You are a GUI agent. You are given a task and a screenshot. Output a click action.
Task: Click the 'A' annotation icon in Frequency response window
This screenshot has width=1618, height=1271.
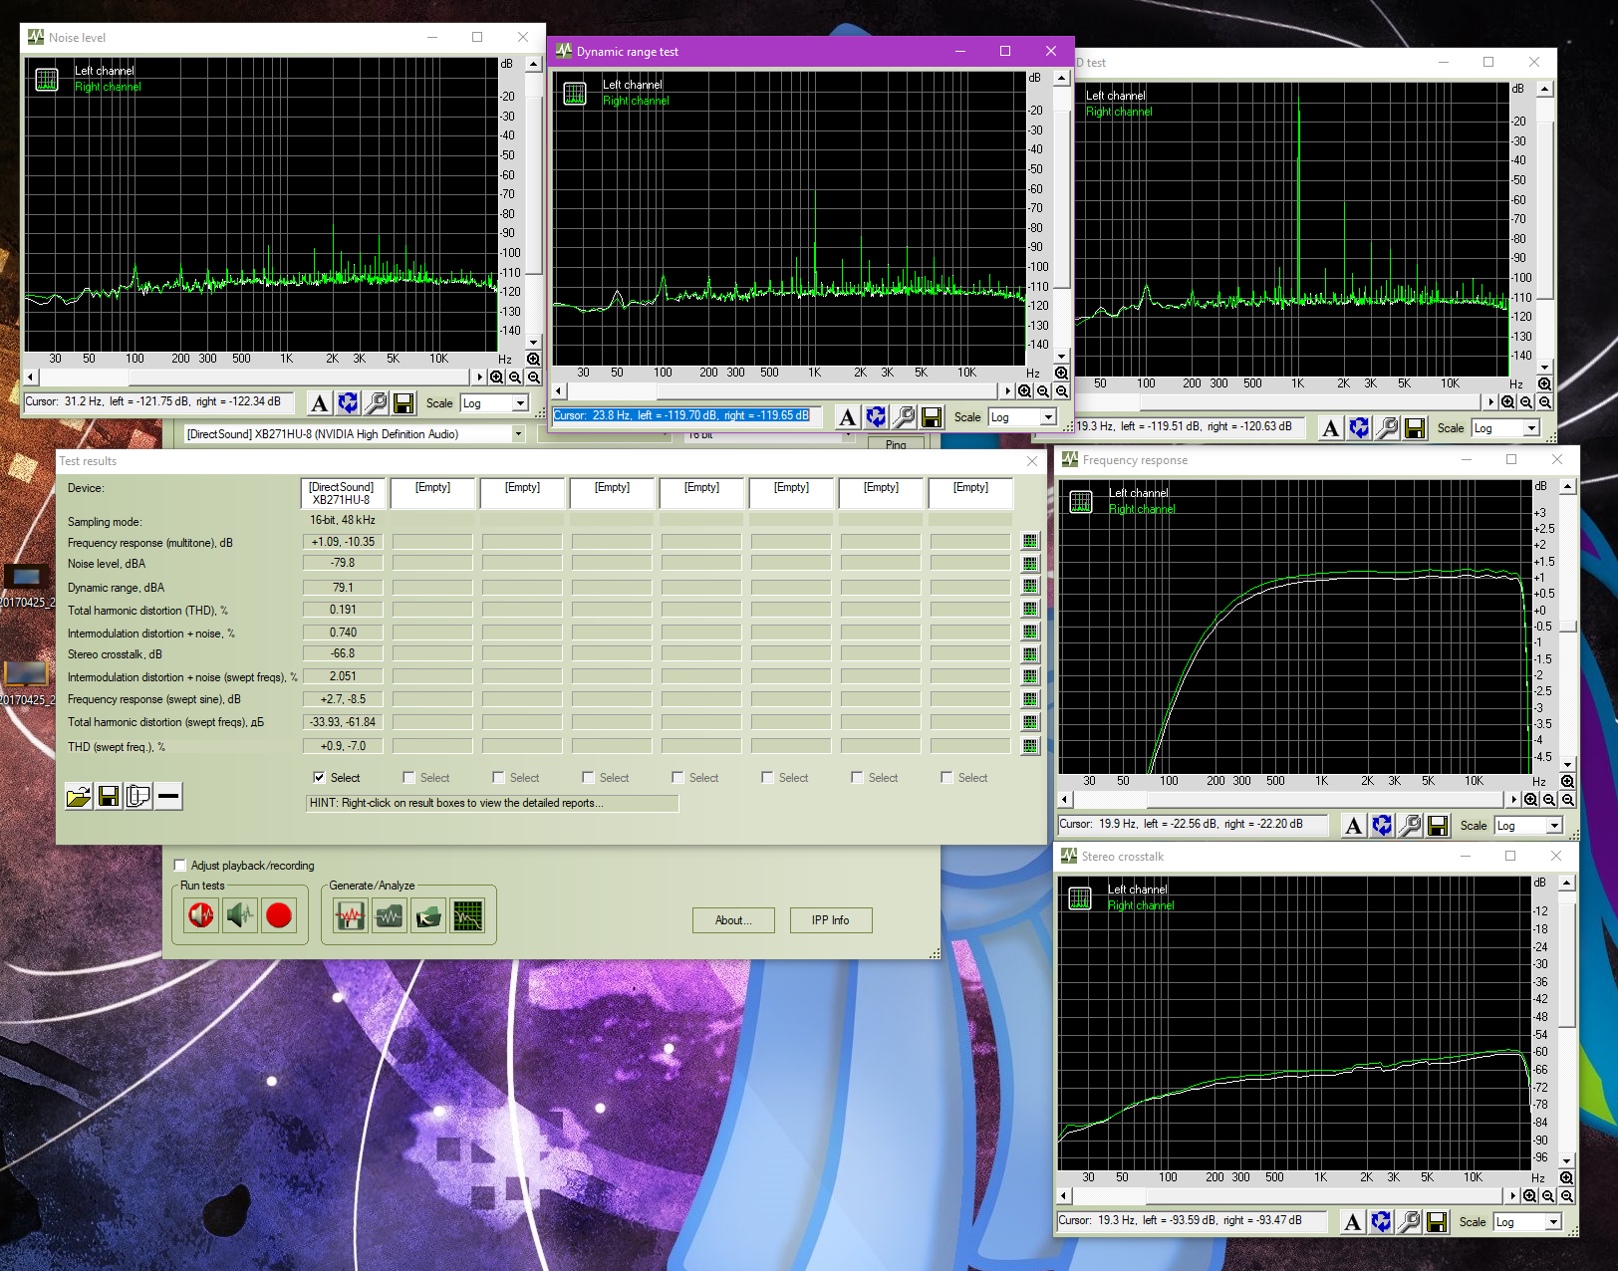[1353, 826]
